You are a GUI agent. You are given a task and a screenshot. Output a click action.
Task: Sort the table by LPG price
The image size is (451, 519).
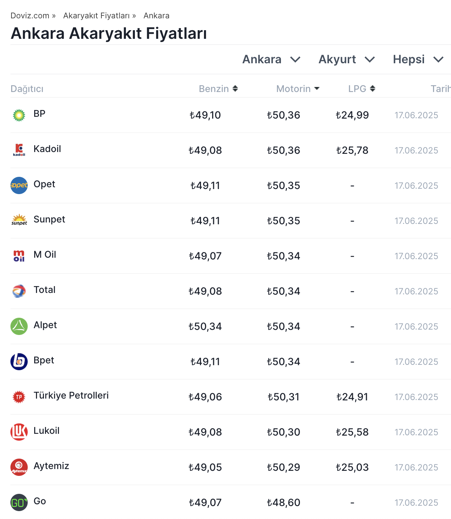point(361,89)
